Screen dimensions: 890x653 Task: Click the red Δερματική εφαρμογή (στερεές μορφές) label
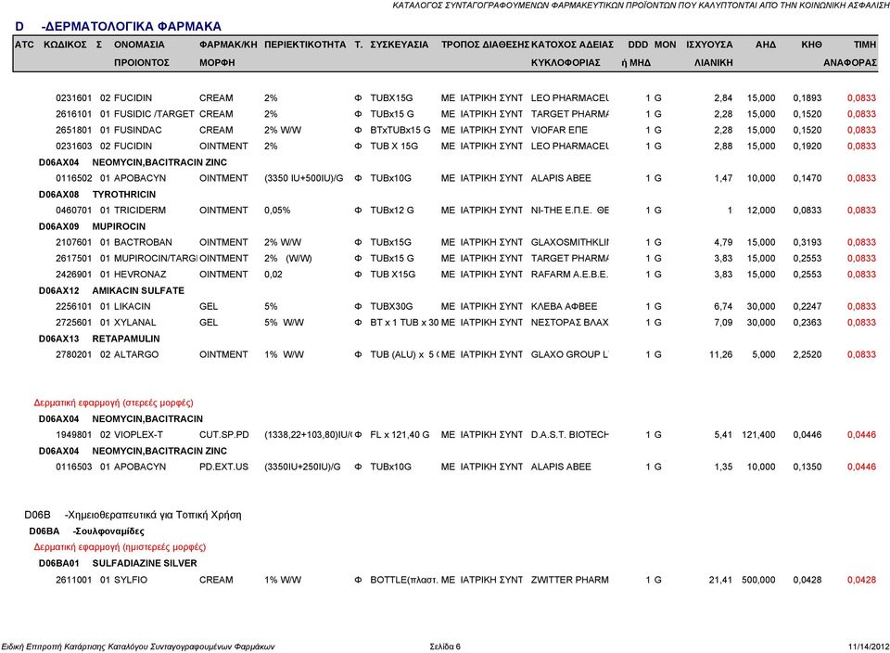[113, 403]
